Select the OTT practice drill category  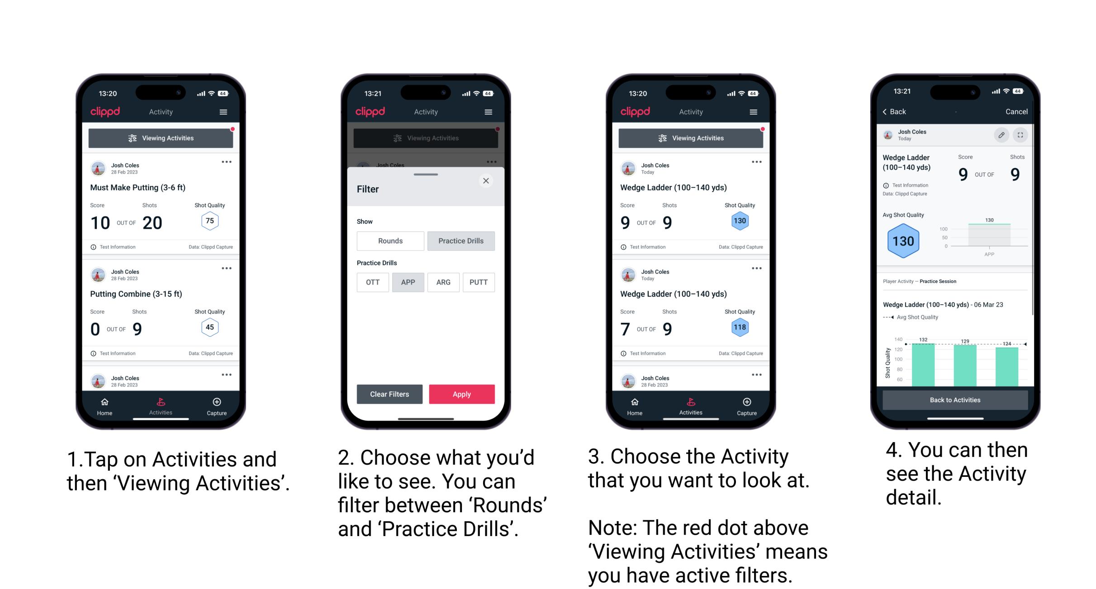[371, 282]
